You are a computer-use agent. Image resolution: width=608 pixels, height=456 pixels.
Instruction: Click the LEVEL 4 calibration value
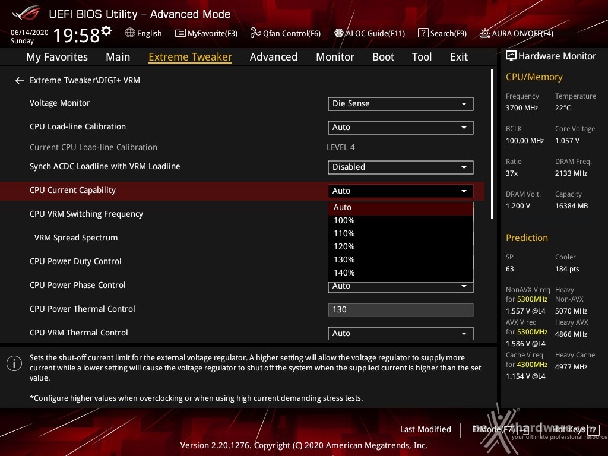341,148
